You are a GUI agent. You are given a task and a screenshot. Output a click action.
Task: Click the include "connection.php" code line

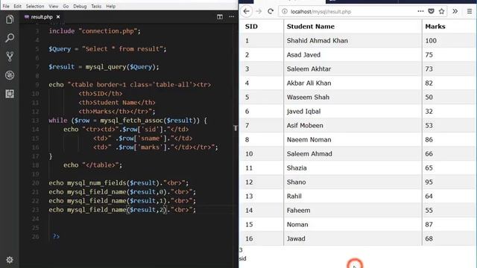coord(95,31)
